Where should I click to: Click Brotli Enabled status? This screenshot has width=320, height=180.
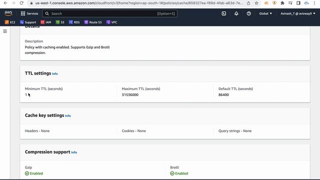coord(179,173)
